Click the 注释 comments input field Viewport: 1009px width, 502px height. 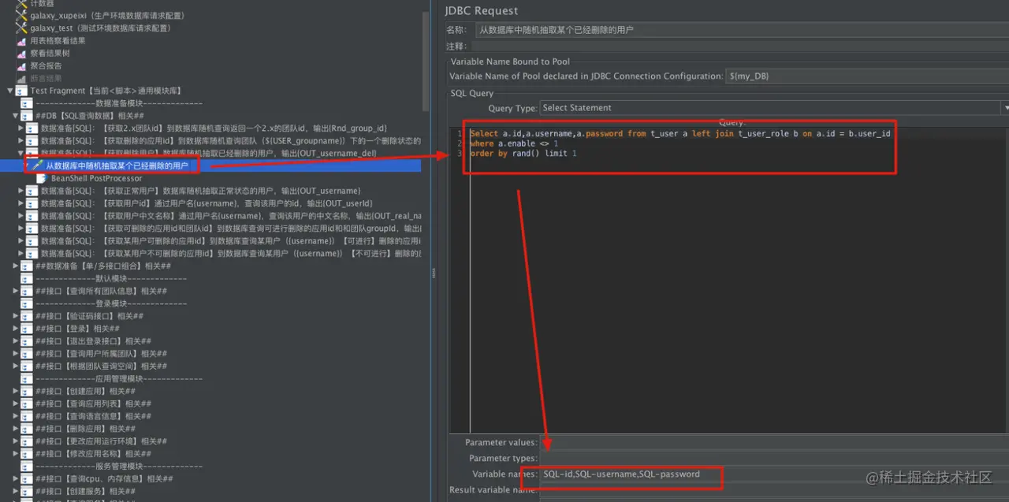[x=740, y=46]
